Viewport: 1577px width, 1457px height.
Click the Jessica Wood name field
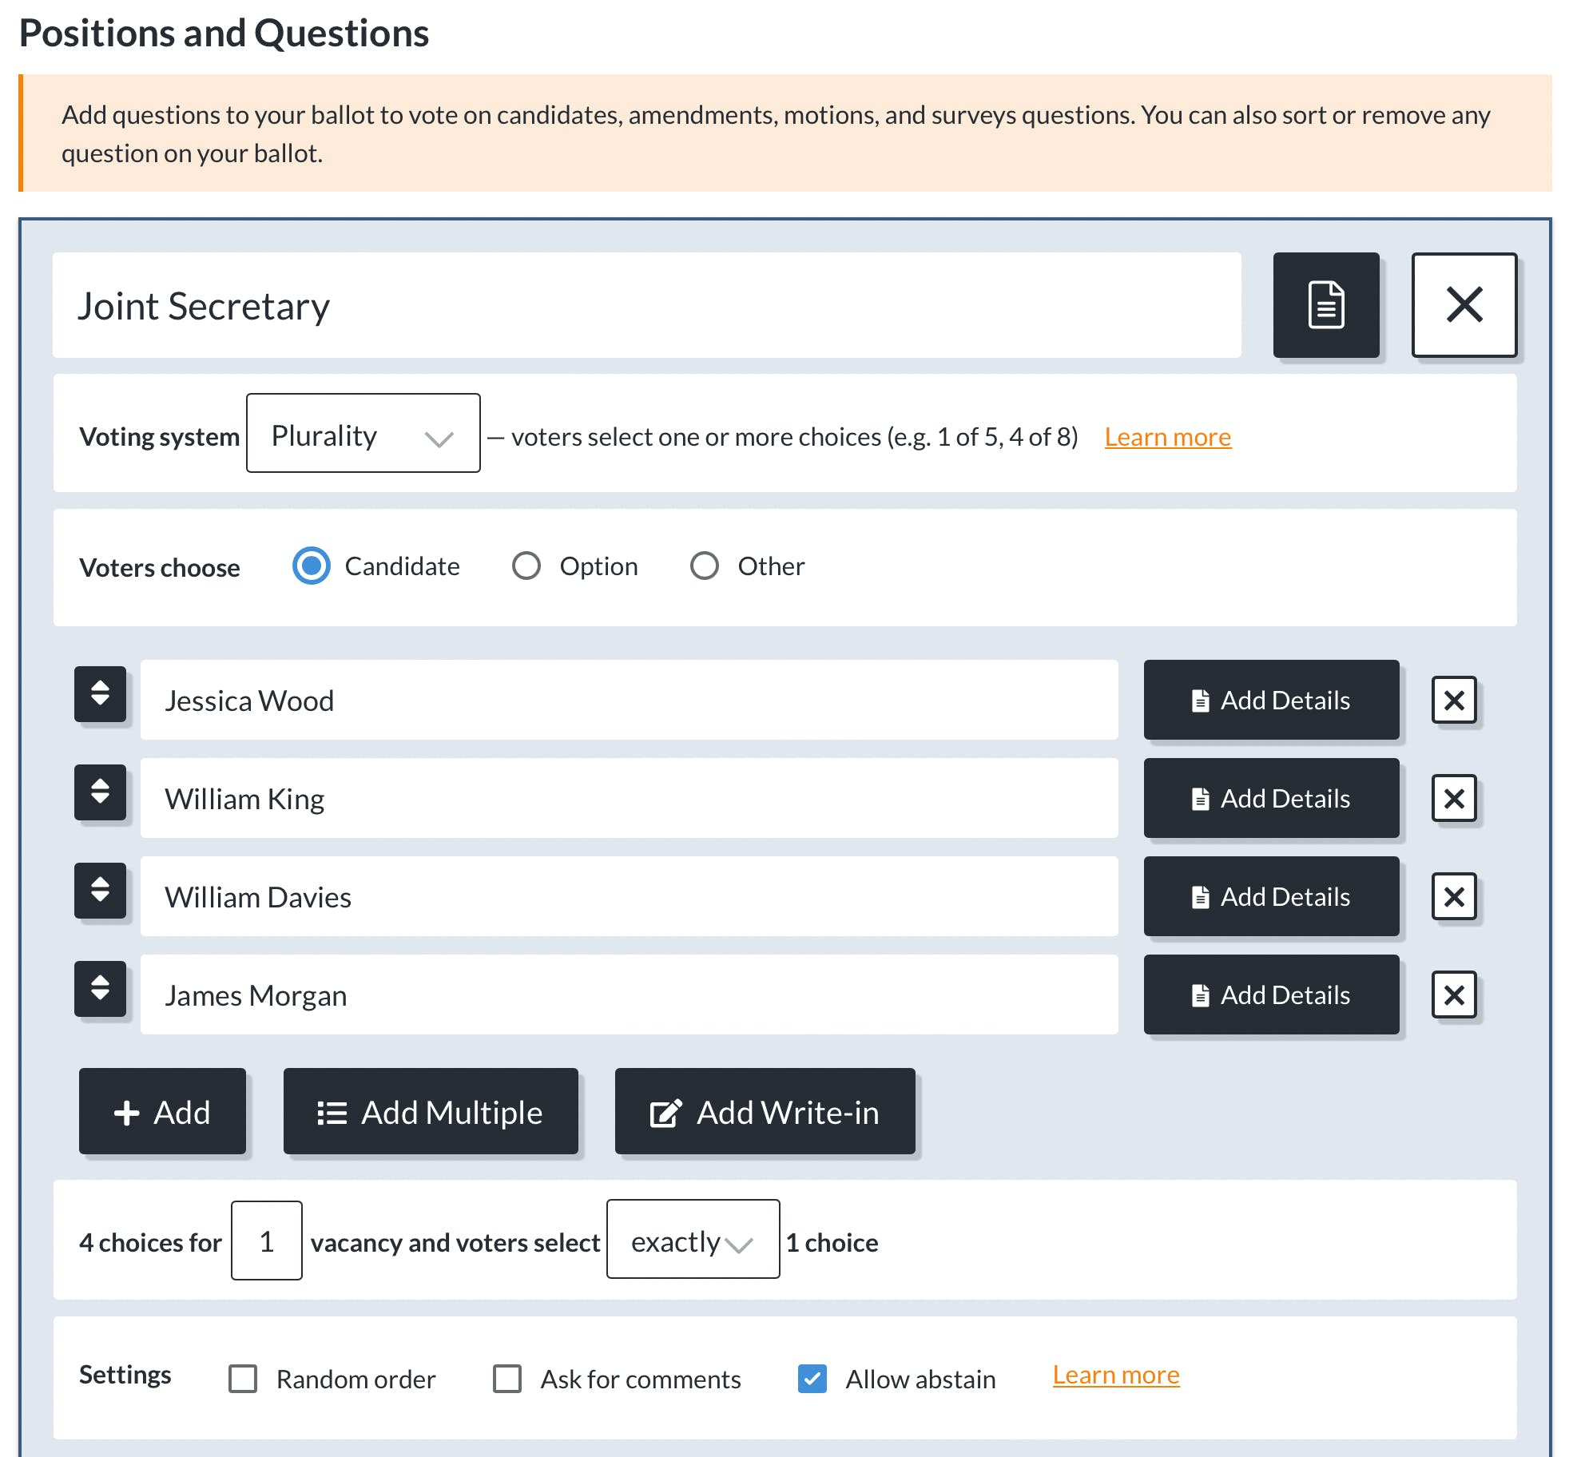click(x=630, y=700)
